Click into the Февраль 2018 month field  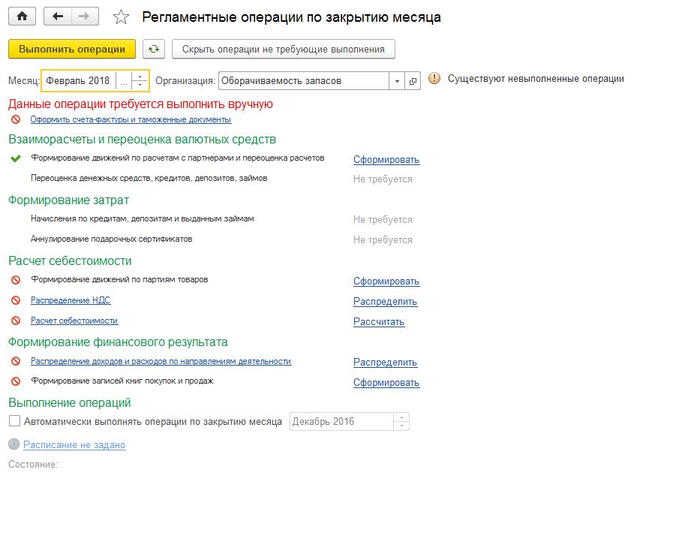tap(78, 80)
